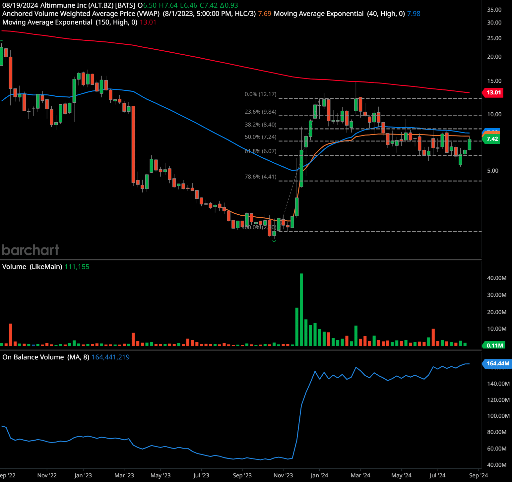Click the Fibonacci 0.0% (12.17) level label

(x=260, y=94)
